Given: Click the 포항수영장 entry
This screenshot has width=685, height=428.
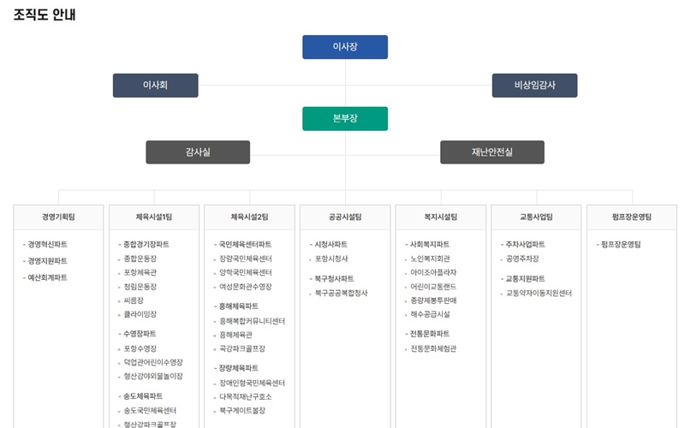Looking at the screenshot, I should pyautogui.click(x=140, y=348).
